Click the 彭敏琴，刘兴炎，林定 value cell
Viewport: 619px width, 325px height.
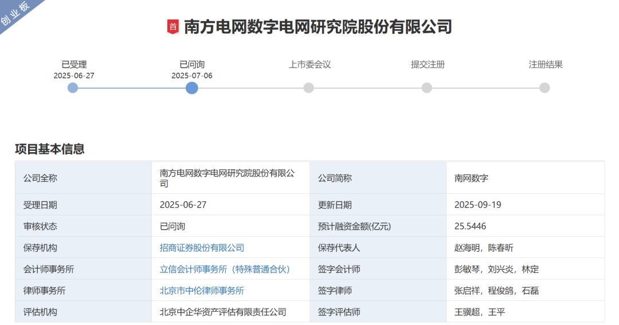point(526,269)
